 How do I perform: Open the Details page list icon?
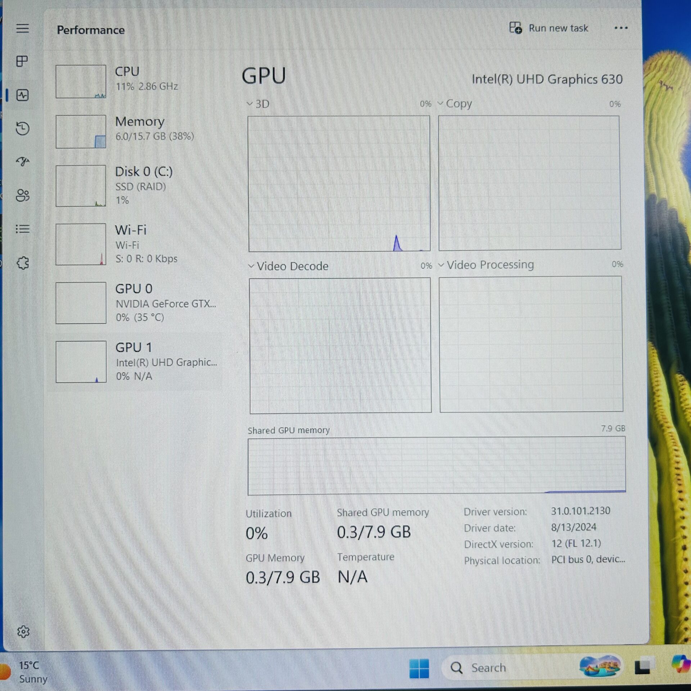[x=22, y=229]
